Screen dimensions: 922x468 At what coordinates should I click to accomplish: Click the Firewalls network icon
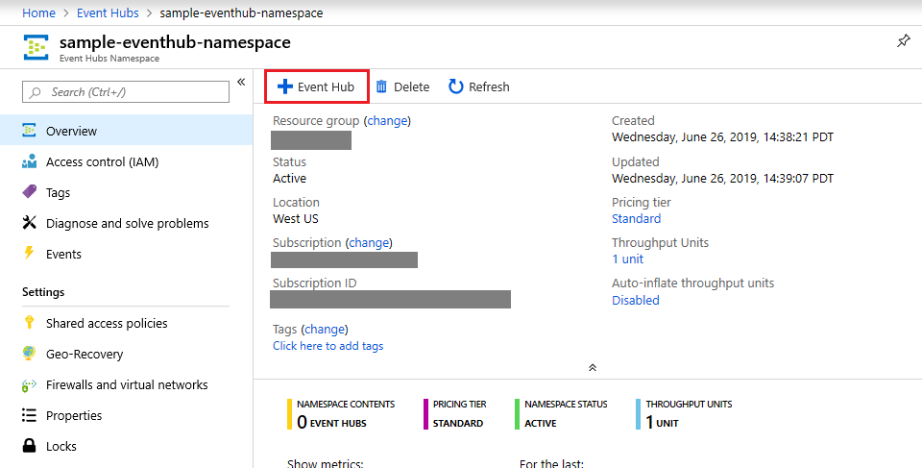tap(29, 385)
